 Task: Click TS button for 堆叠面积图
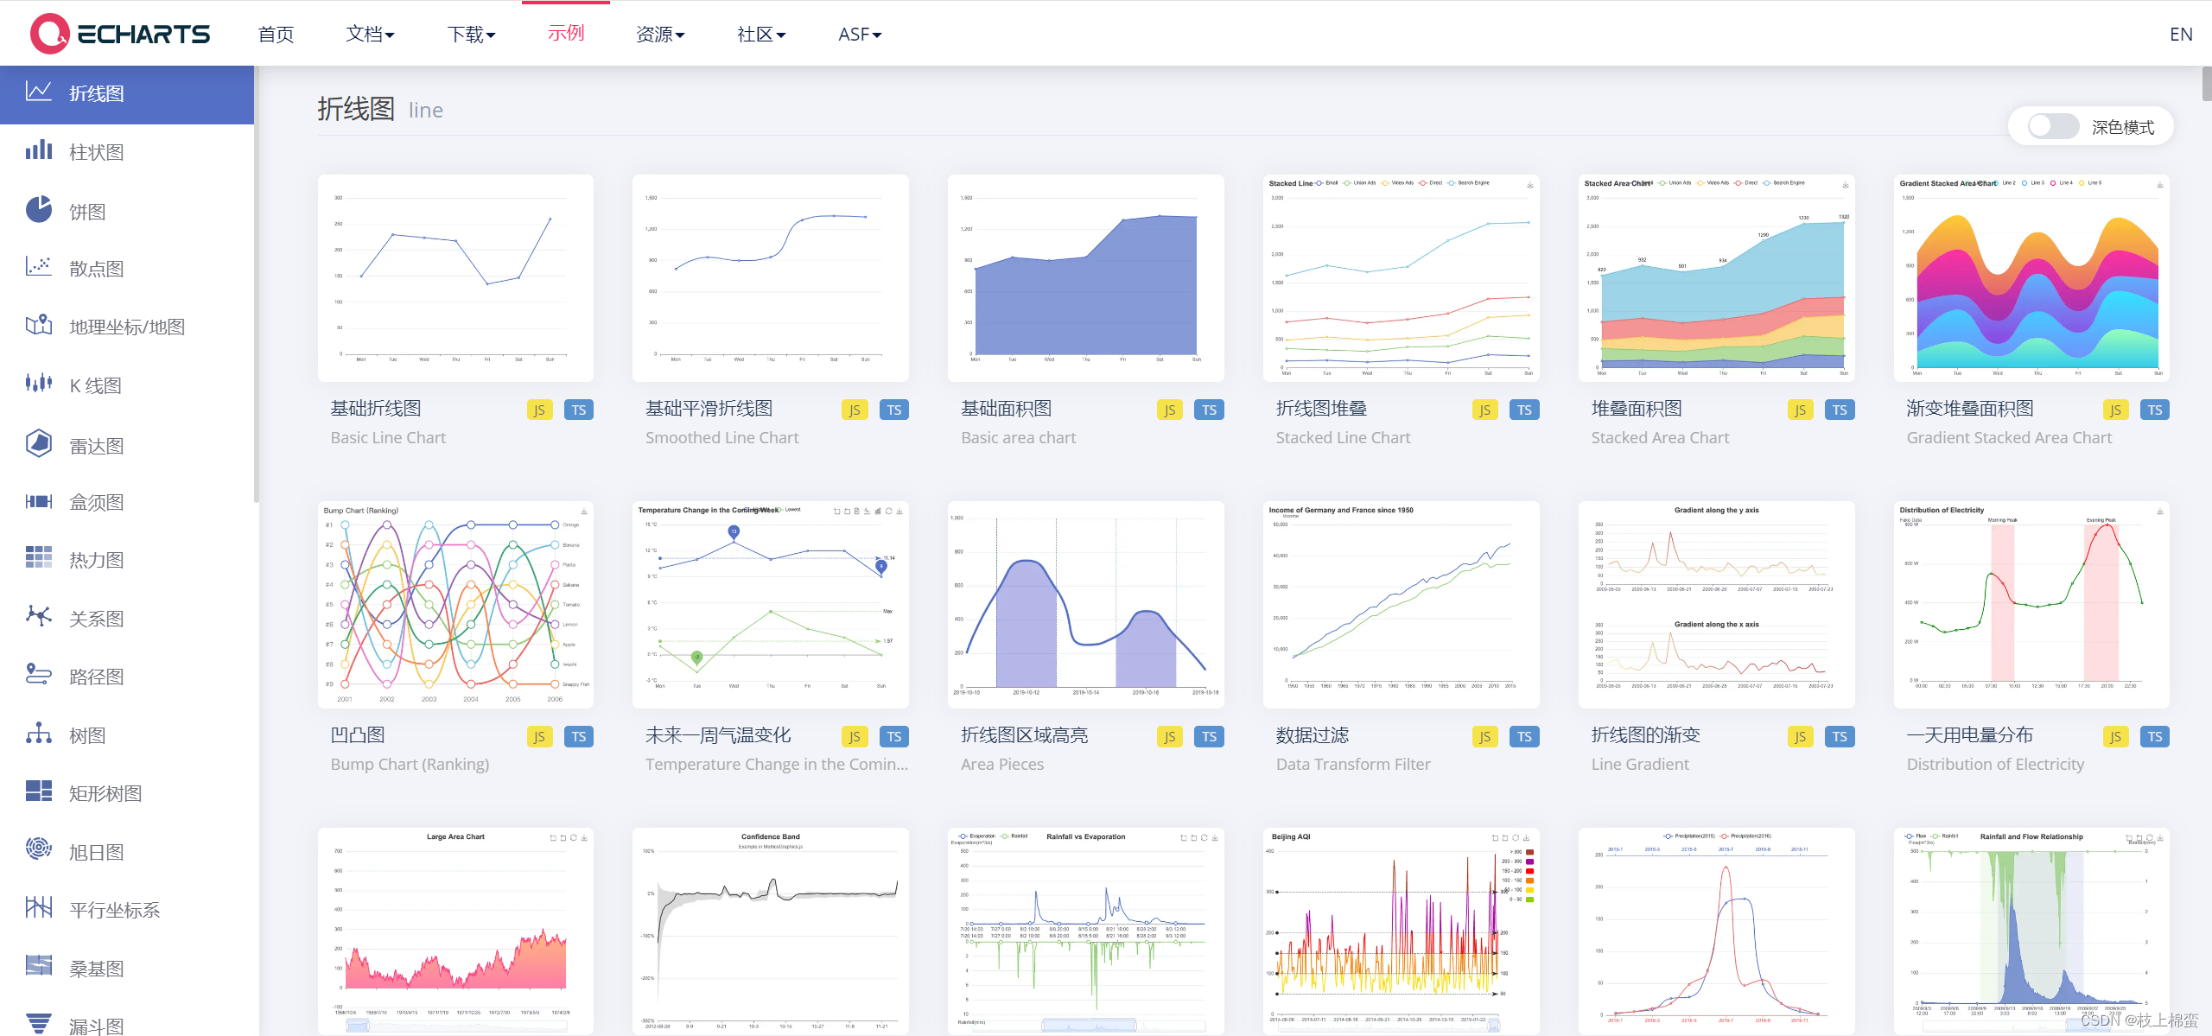1840,410
